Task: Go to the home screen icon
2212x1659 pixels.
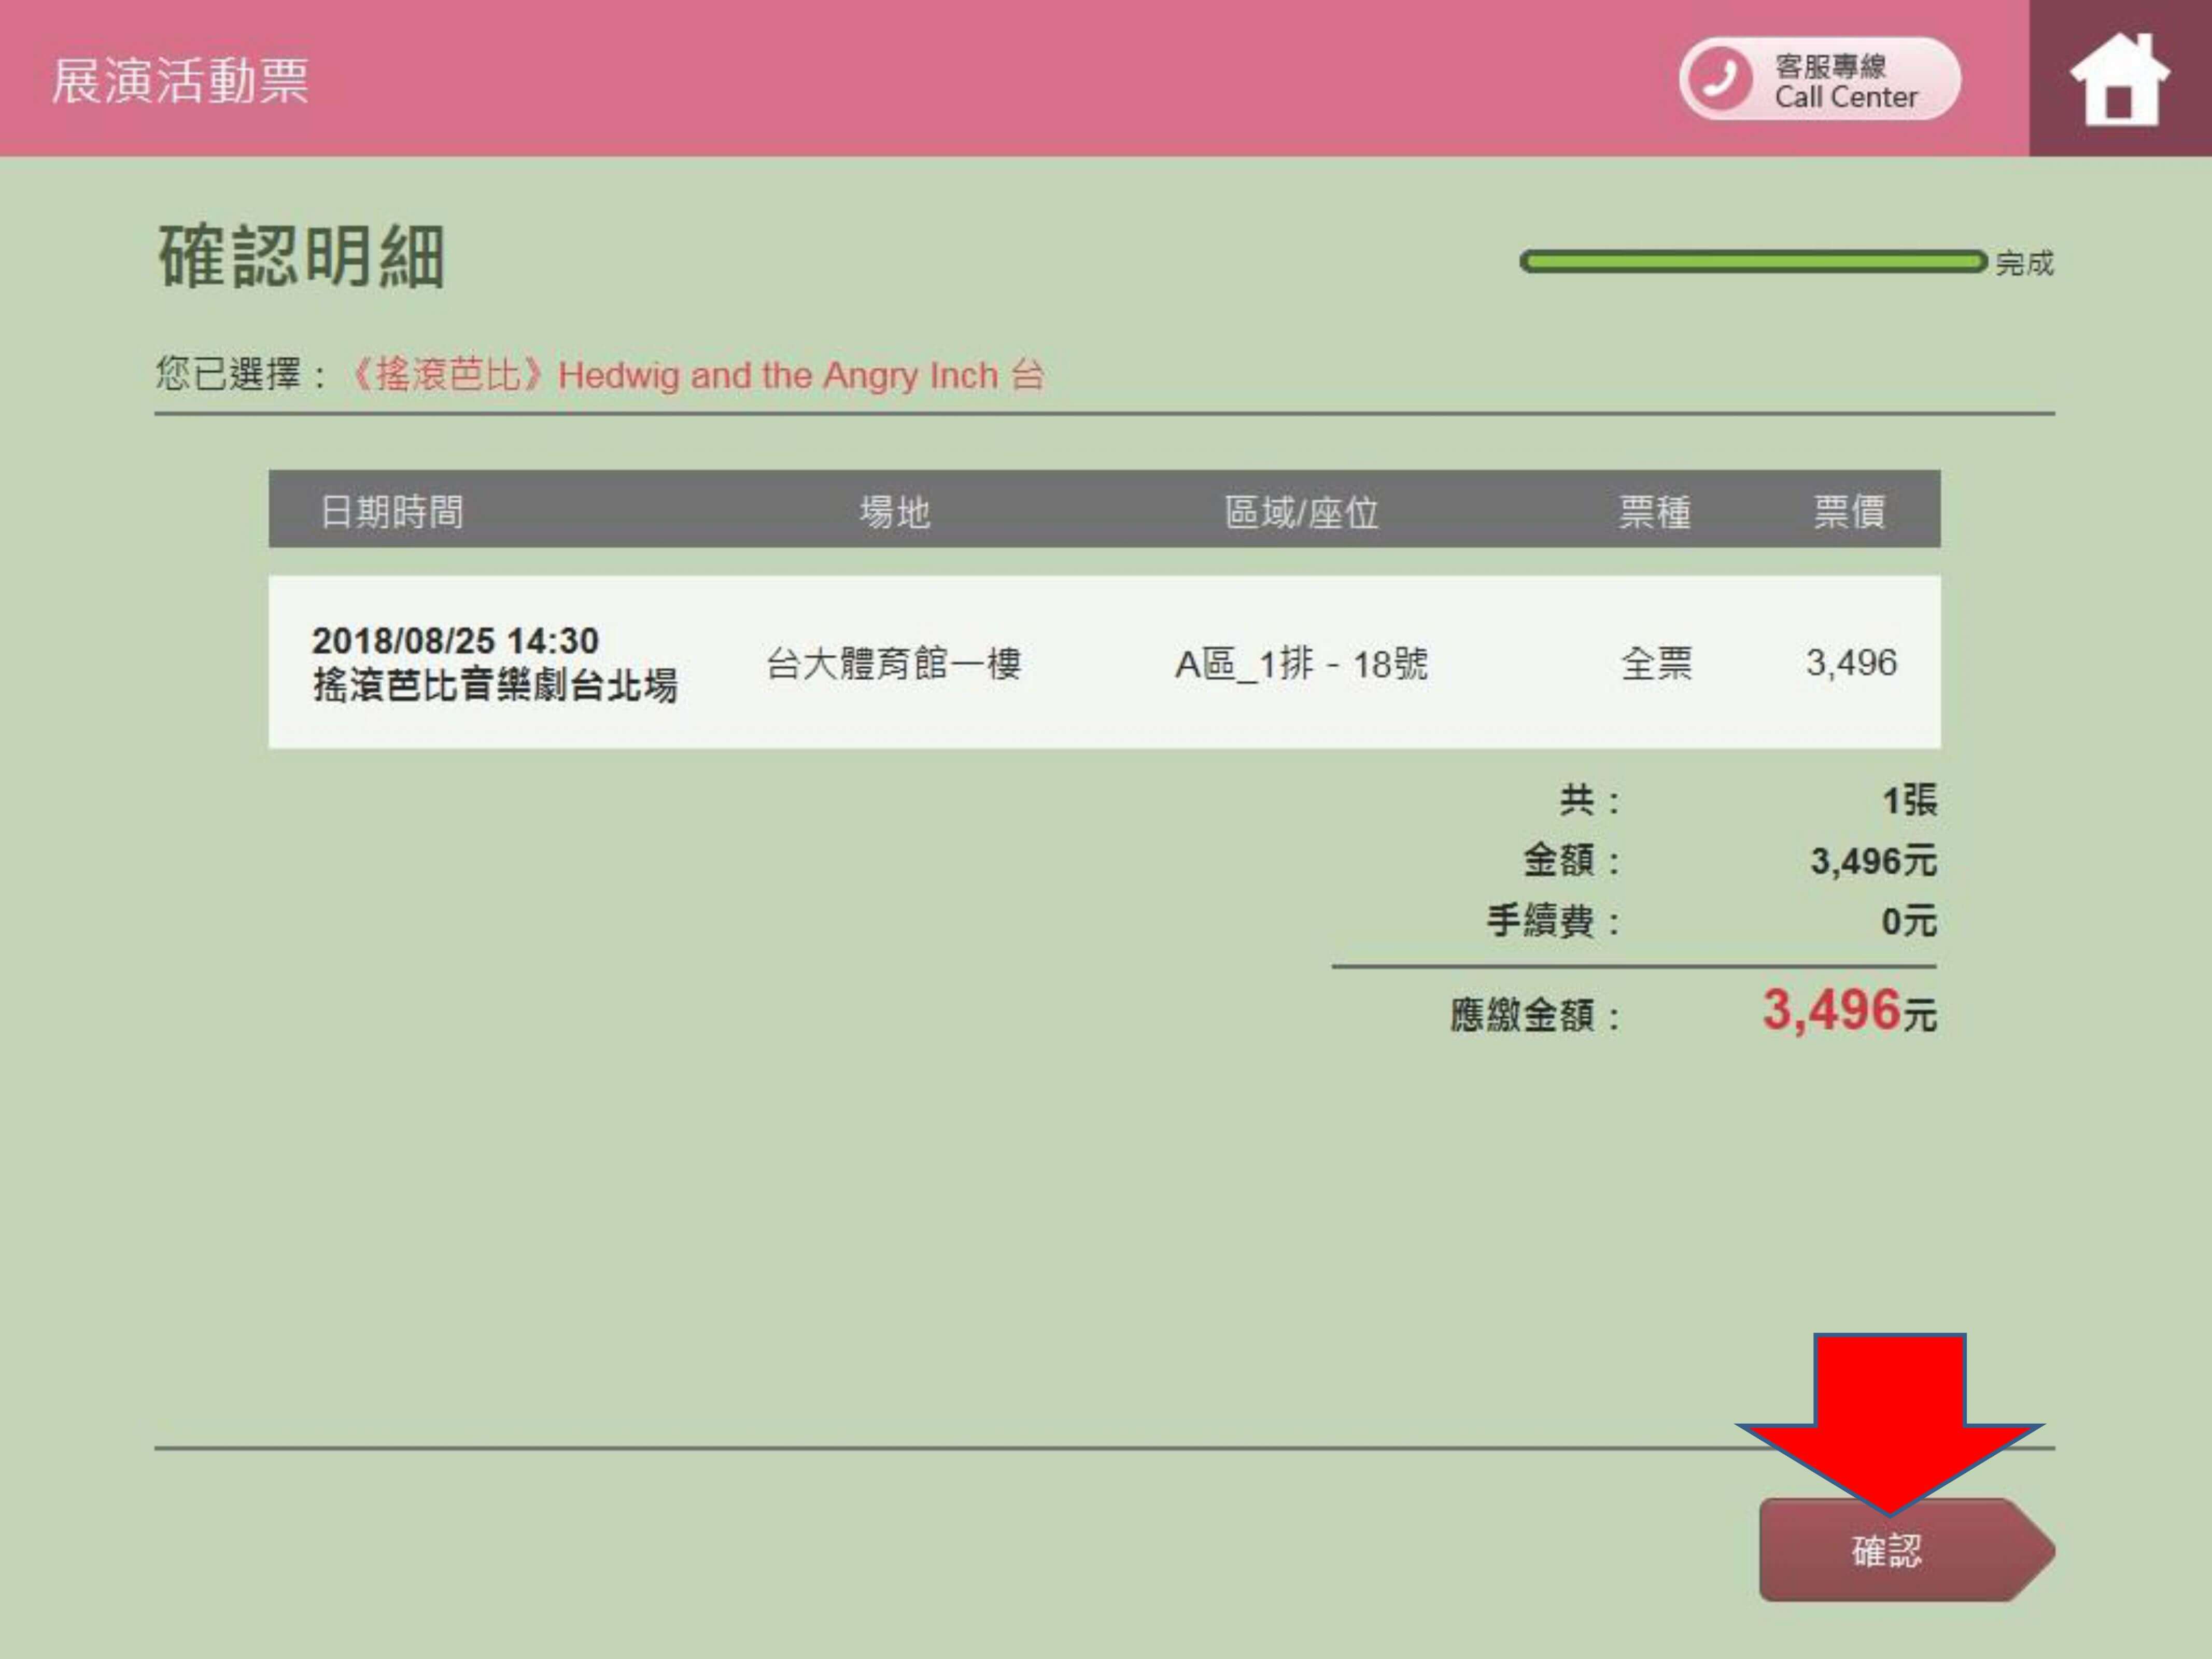Action: 2119,79
